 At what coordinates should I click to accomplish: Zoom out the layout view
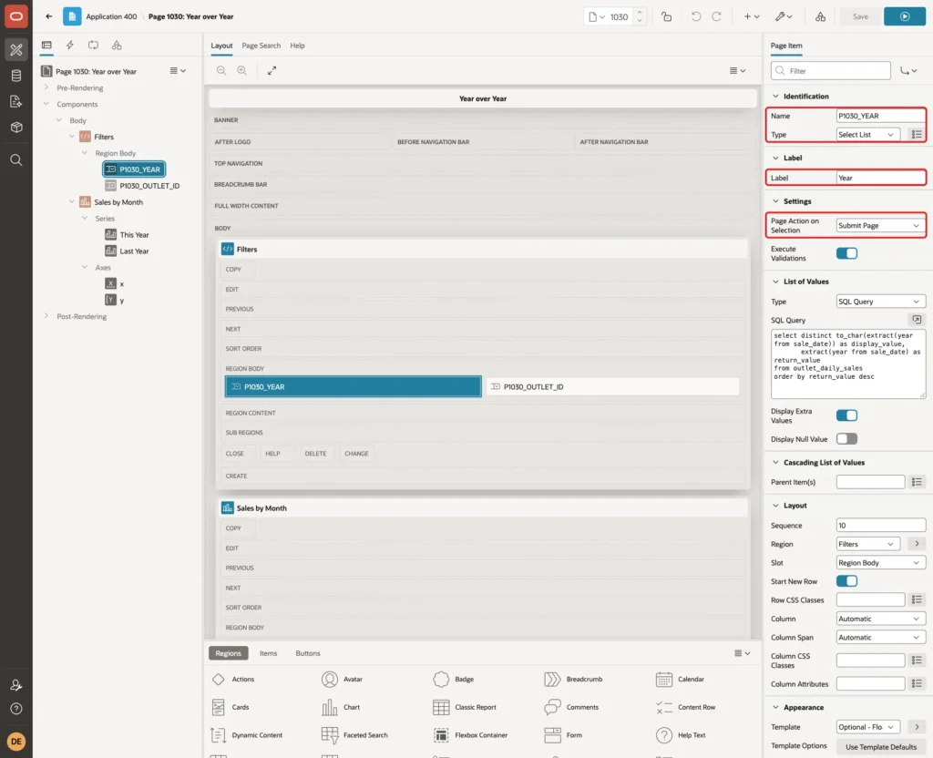tap(221, 70)
